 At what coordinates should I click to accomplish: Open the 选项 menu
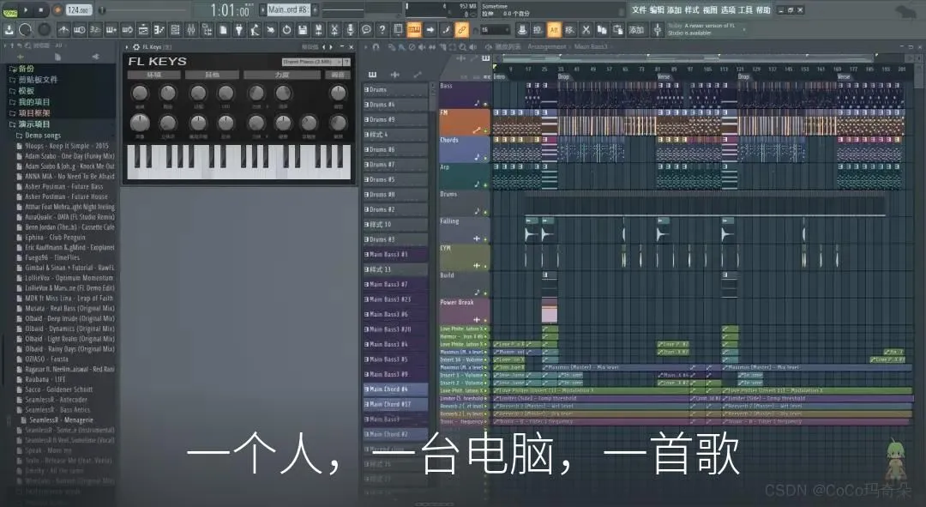(728, 10)
